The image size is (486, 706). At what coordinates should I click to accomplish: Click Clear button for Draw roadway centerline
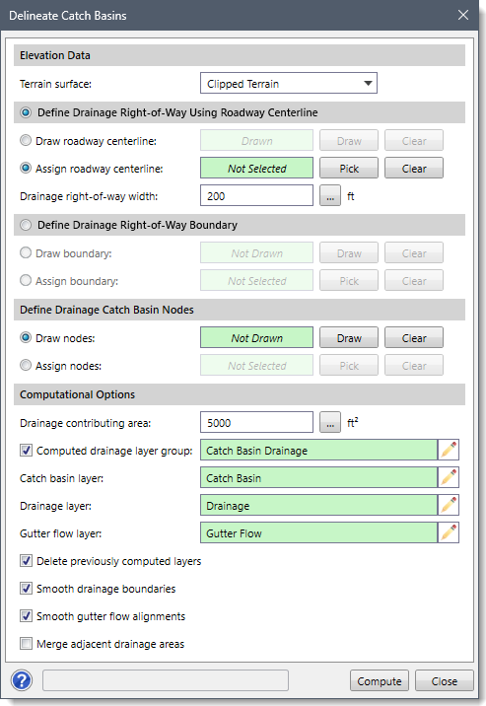click(x=414, y=140)
